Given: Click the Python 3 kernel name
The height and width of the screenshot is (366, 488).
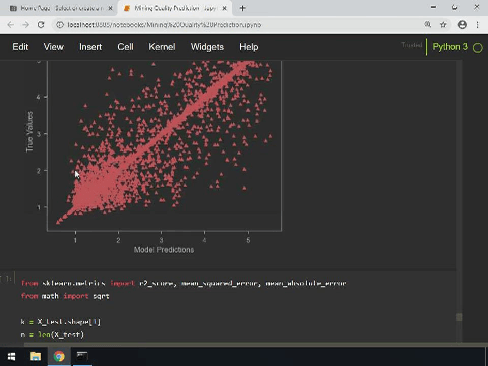Looking at the screenshot, I should 450,46.
